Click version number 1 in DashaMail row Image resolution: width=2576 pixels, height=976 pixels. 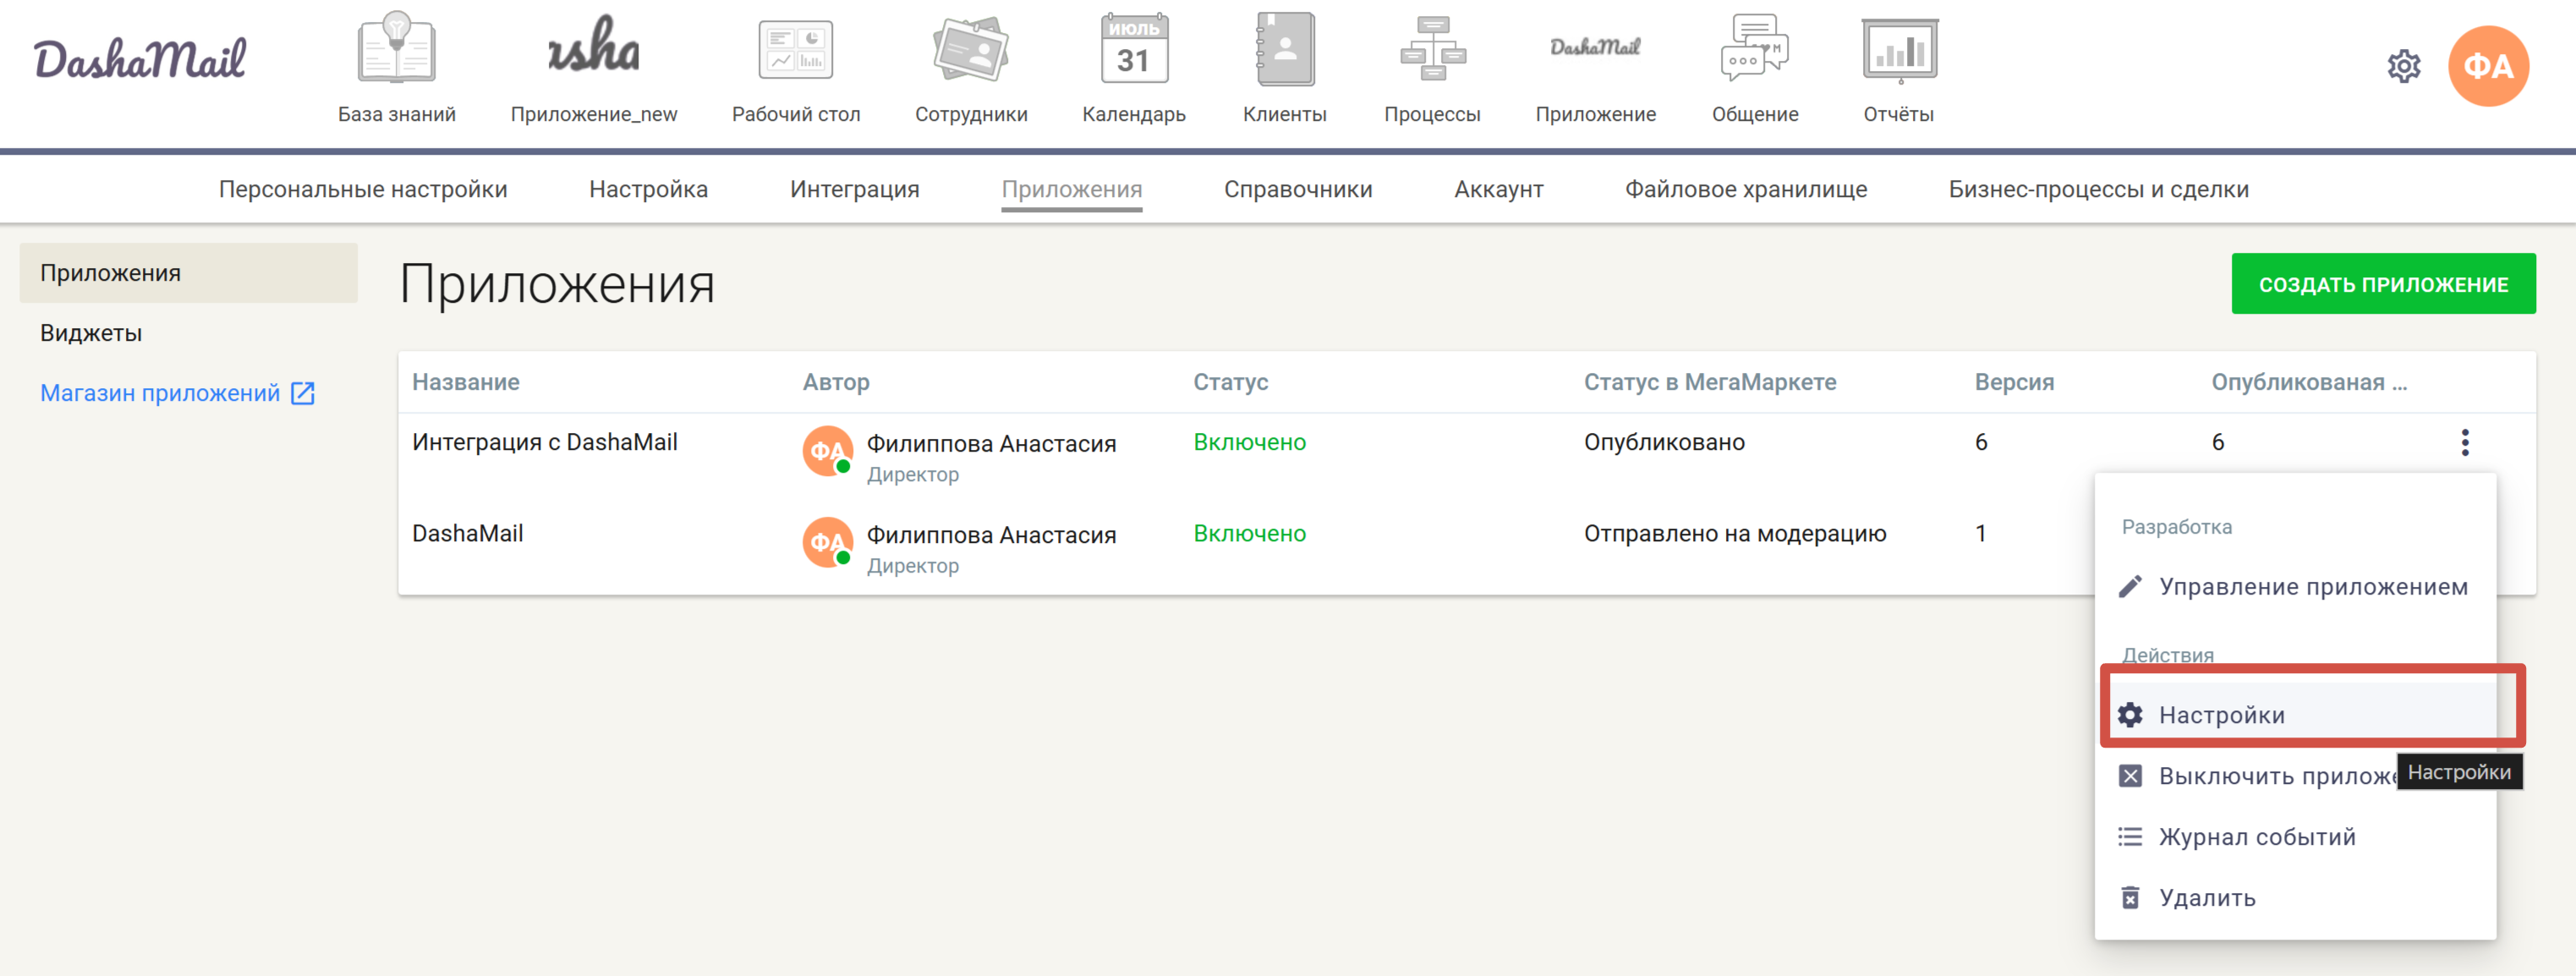(1980, 533)
